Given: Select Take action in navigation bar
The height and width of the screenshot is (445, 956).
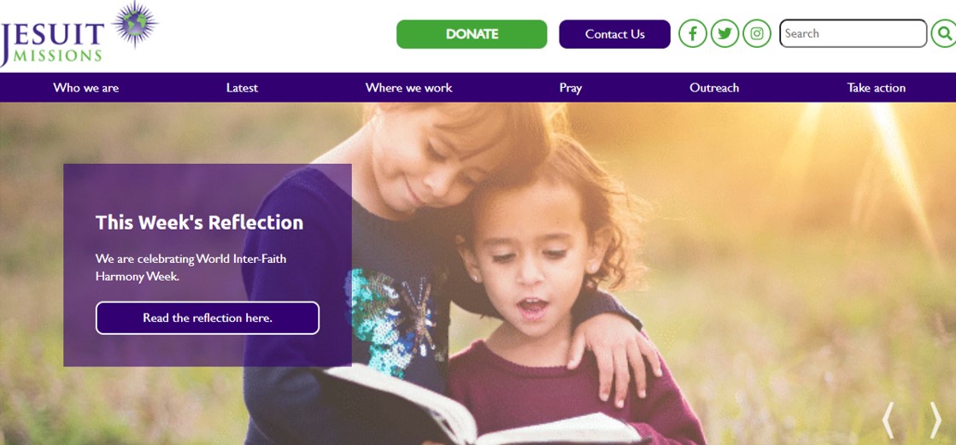Looking at the screenshot, I should pos(877,88).
